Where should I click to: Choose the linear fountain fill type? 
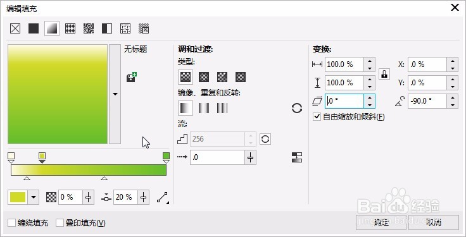(186, 77)
